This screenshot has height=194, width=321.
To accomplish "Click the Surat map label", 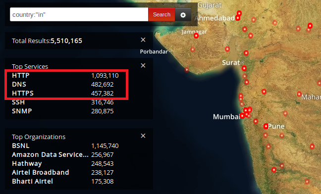I will (x=231, y=62).
